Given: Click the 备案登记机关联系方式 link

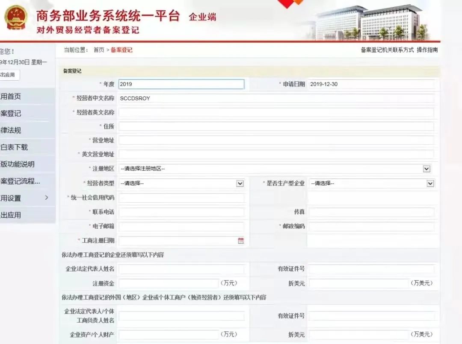Looking at the screenshot, I should click(x=387, y=50).
